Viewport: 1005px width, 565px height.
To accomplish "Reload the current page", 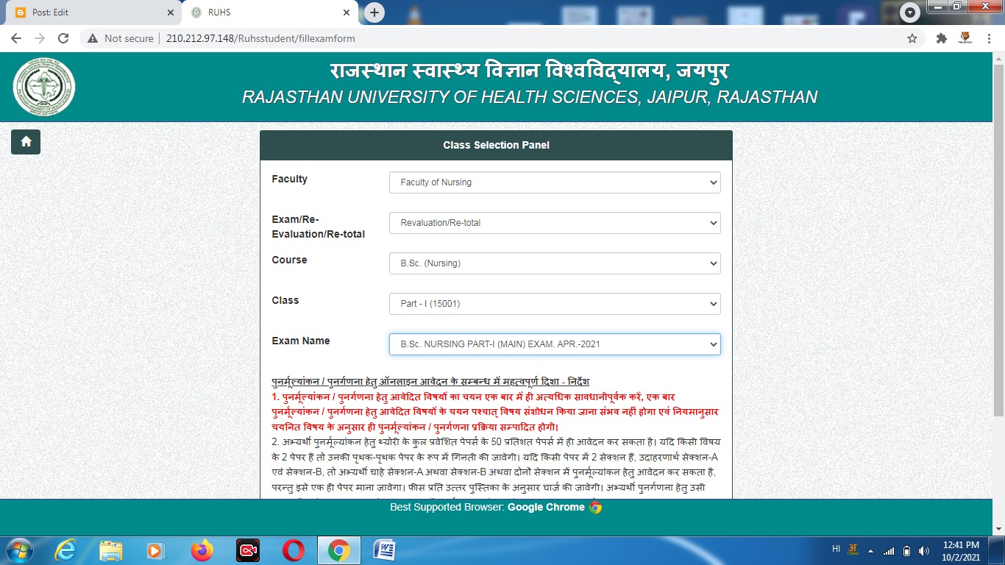I will (63, 38).
